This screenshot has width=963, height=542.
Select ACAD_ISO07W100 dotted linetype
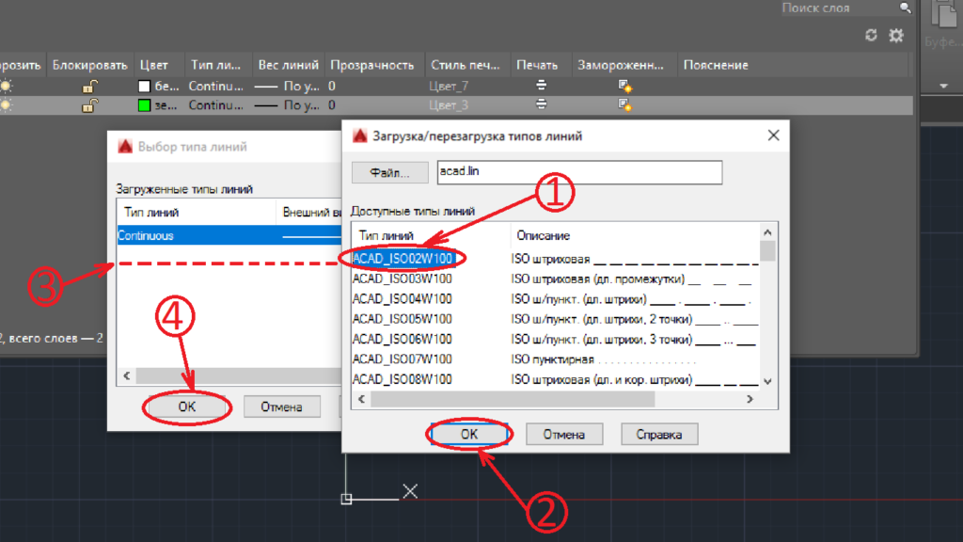click(x=403, y=359)
